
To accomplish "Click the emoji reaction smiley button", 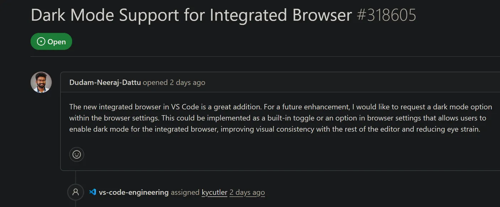I will [x=76, y=155].
